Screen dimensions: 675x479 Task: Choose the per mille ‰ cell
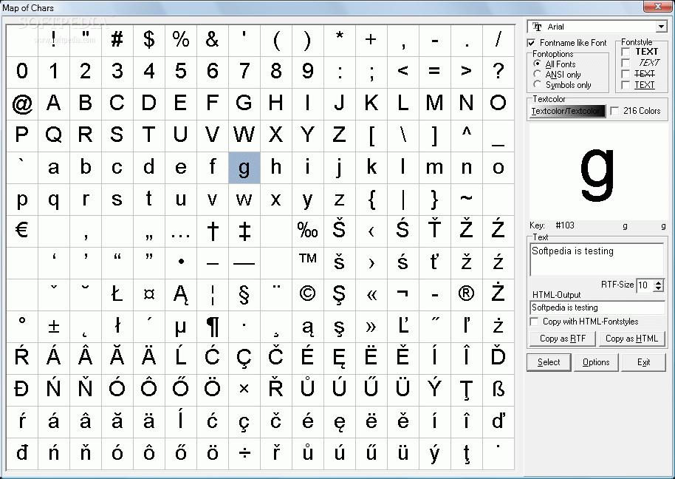click(308, 231)
